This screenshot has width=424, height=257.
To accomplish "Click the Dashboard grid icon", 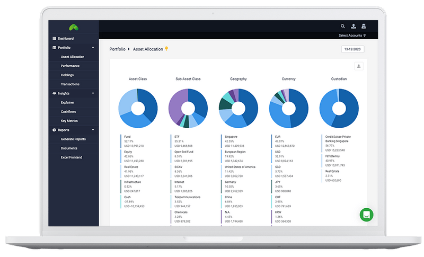I will click(55, 38).
